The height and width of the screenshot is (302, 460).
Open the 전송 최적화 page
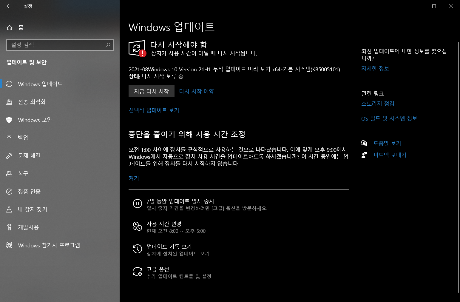tap(60, 102)
